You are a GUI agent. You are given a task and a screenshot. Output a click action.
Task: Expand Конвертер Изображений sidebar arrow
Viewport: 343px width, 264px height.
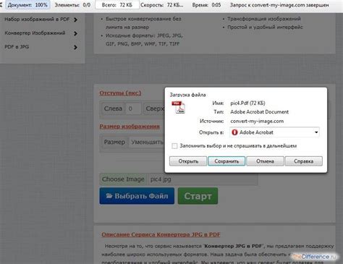(75, 33)
